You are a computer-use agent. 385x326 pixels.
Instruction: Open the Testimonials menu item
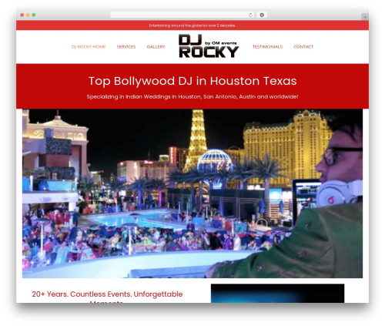(x=267, y=47)
